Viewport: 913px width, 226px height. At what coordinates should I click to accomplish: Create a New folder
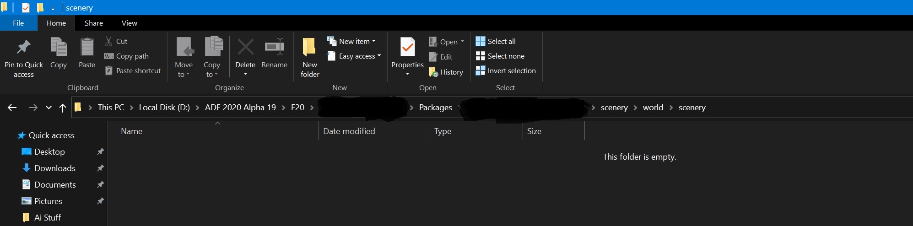[310, 57]
